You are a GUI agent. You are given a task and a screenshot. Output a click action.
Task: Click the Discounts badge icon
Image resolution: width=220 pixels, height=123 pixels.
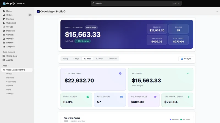pyautogui.click(x=4, y=31)
